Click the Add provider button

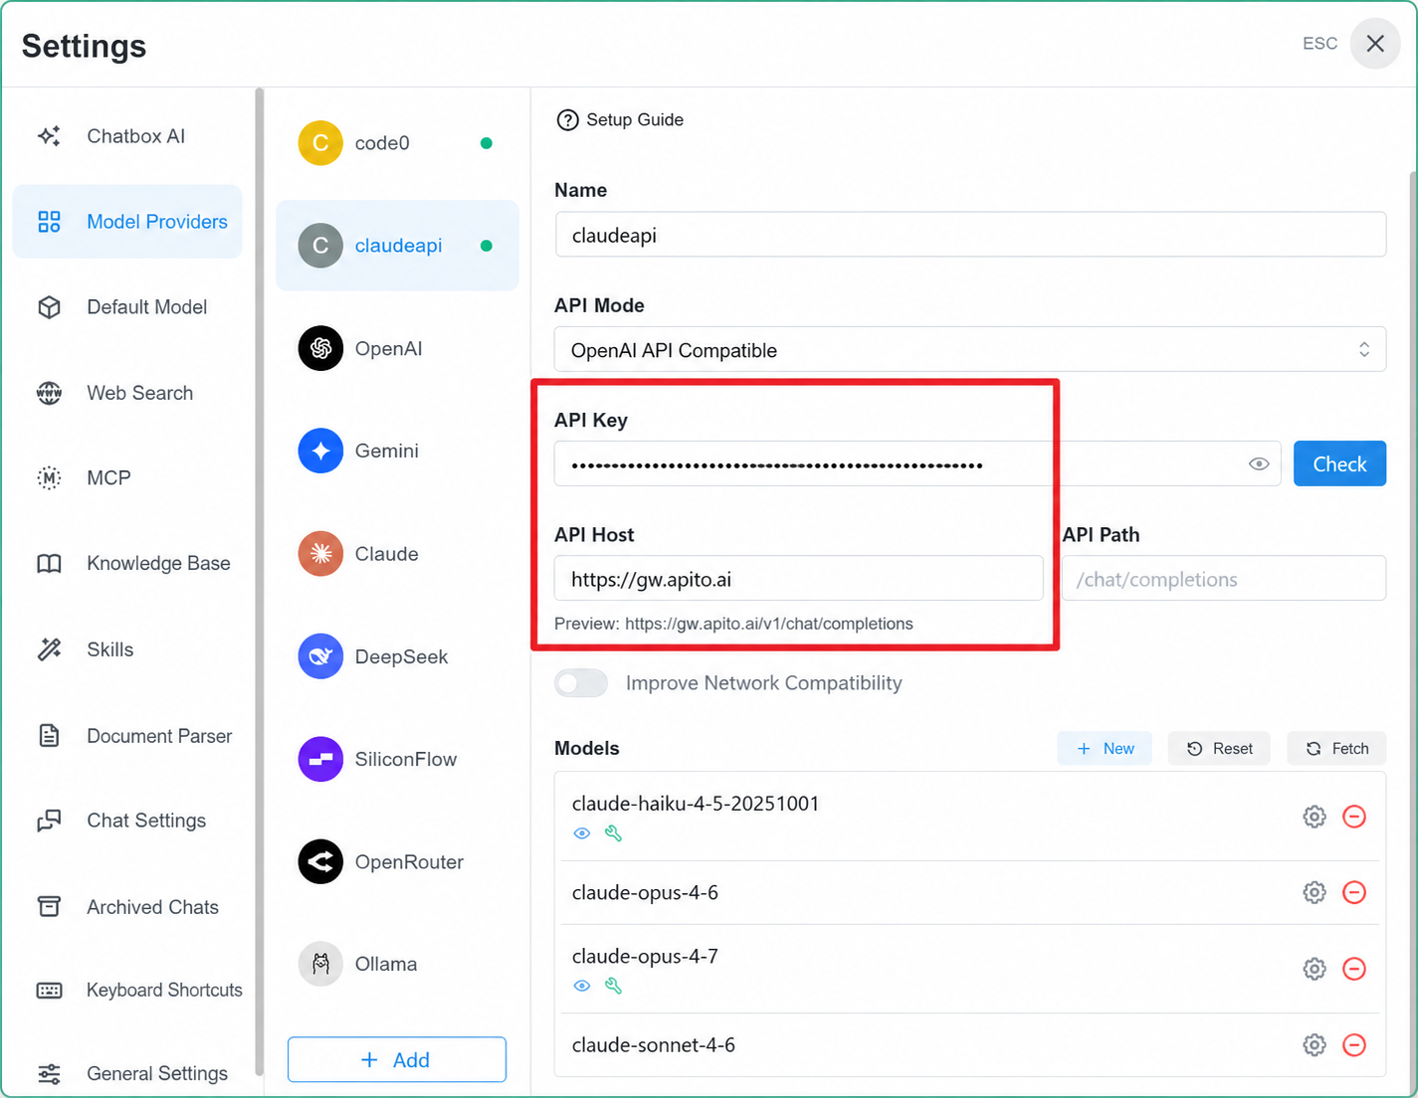(x=397, y=1059)
